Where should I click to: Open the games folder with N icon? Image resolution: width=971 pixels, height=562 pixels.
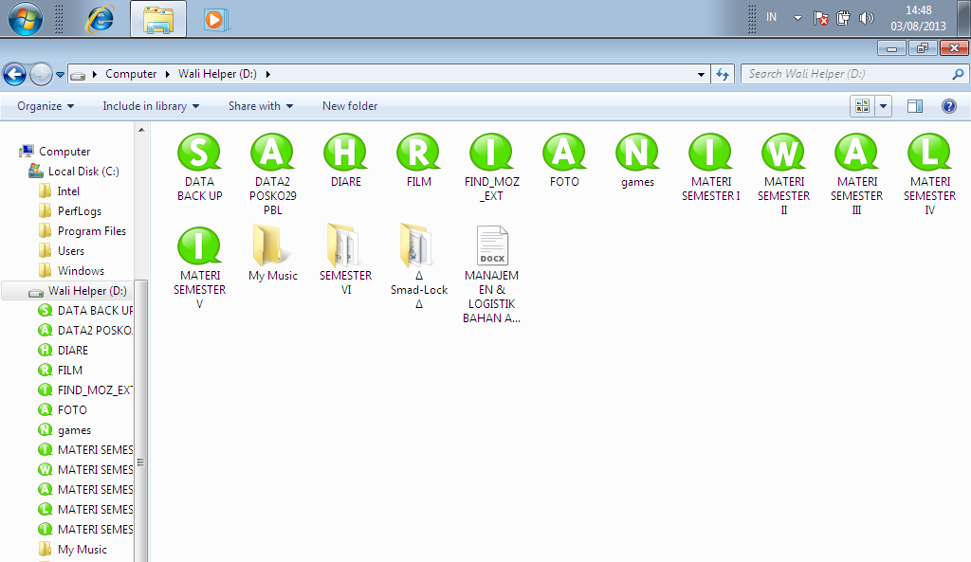637,153
